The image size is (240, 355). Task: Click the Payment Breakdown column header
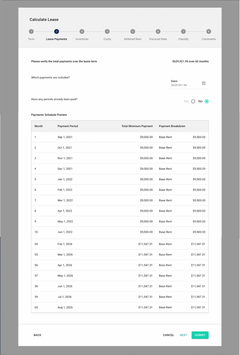click(x=172, y=126)
